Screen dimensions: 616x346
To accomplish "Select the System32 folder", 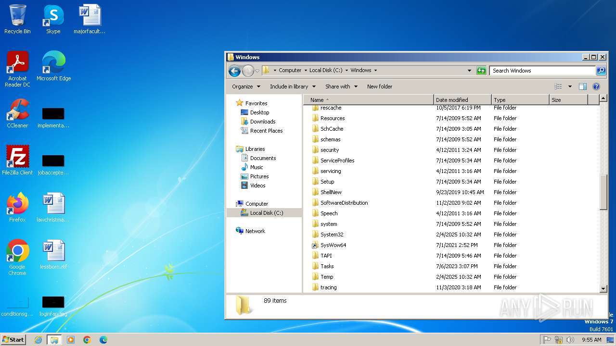I will pos(332,235).
